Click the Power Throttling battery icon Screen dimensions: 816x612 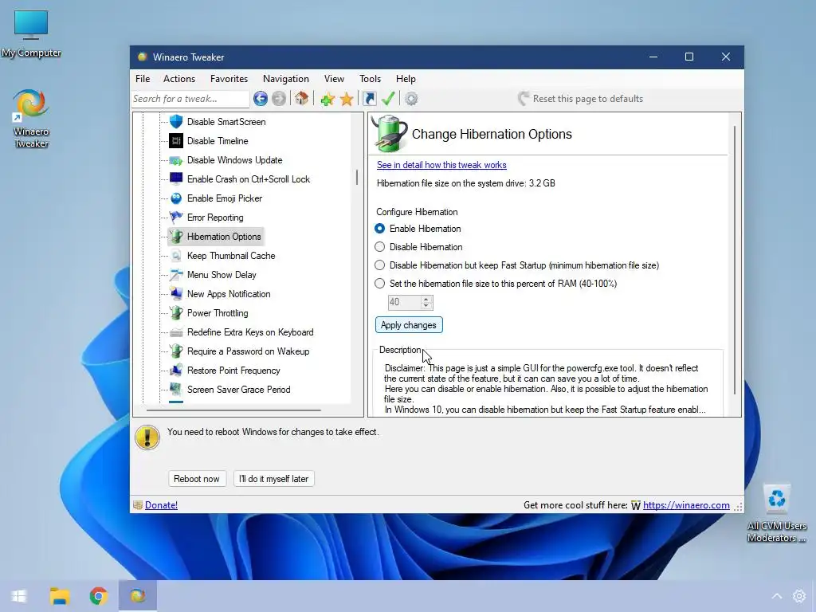pyautogui.click(x=176, y=312)
